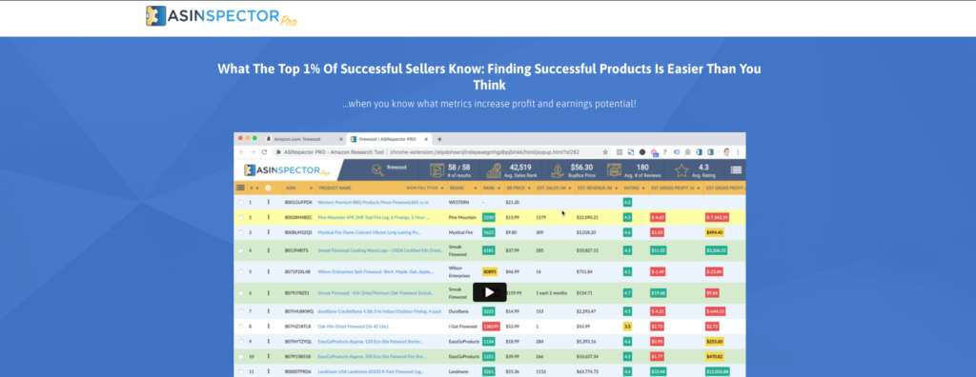Reload the page with the refresh icon
Image resolution: width=976 pixels, height=377 pixels.
tap(264, 151)
